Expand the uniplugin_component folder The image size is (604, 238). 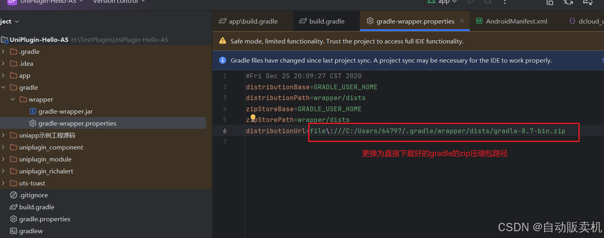(3, 147)
